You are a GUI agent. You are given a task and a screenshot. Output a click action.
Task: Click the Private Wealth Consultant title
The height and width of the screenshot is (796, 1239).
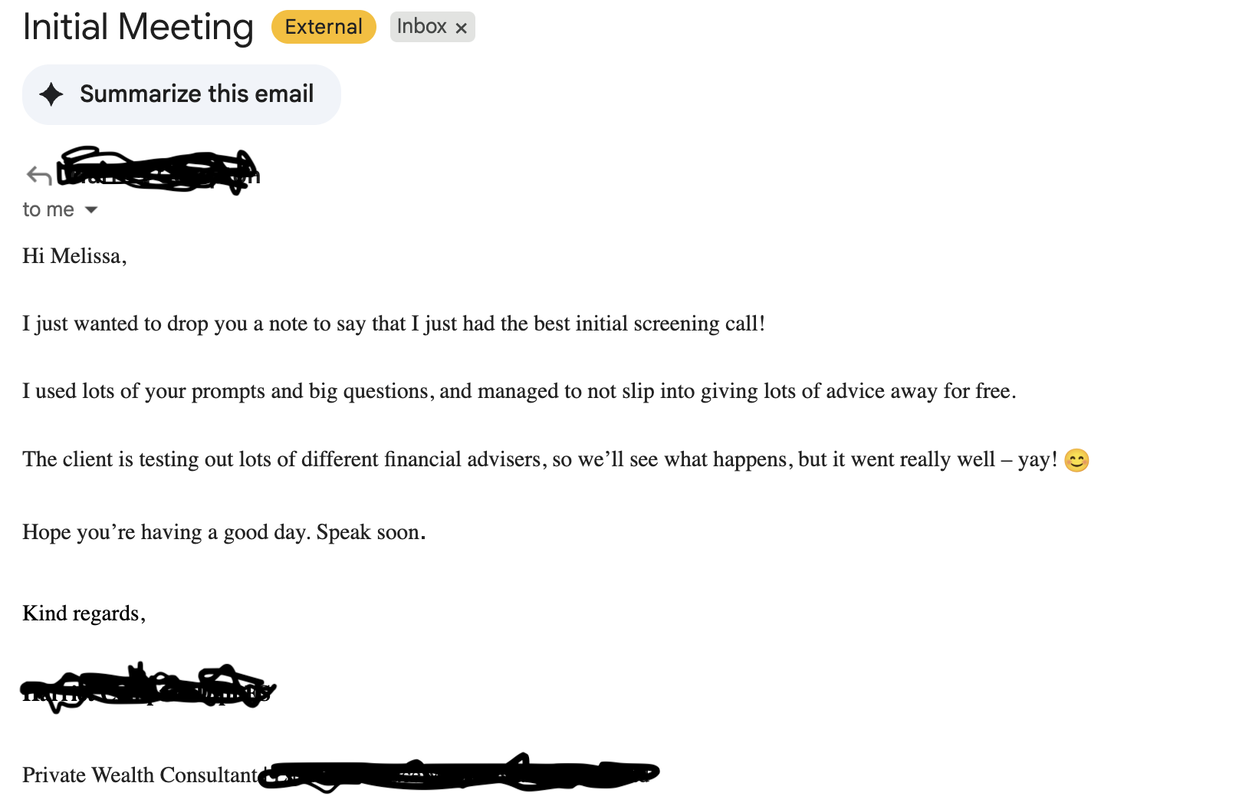coord(140,775)
